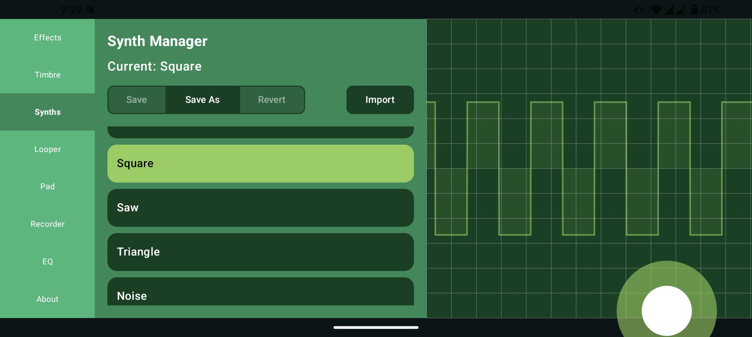Choose the Triangle synth preset

coord(260,252)
